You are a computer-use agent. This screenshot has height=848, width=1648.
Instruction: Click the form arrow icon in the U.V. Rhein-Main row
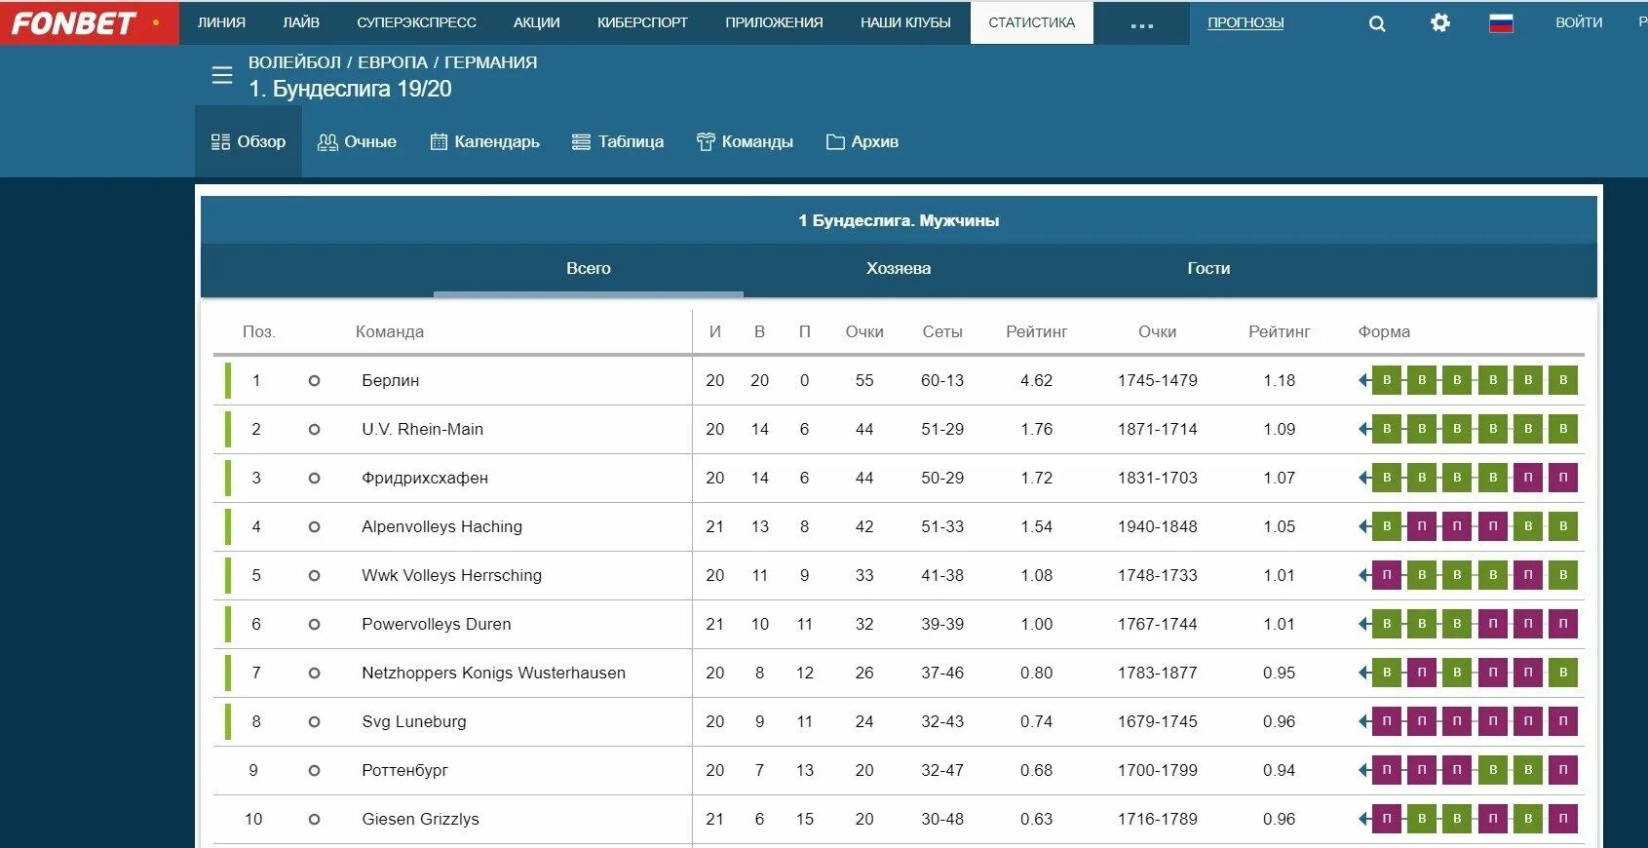(x=1364, y=429)
